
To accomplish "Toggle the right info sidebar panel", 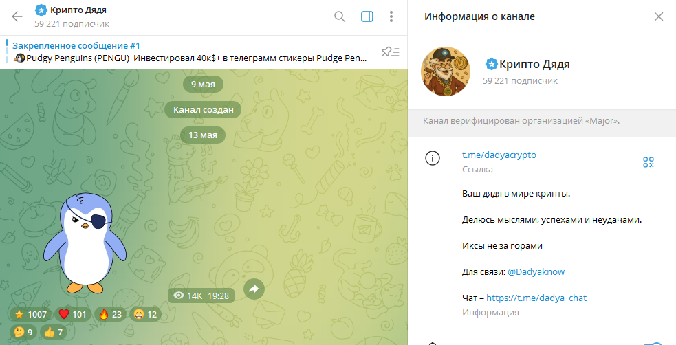I will tap(367, 16).
